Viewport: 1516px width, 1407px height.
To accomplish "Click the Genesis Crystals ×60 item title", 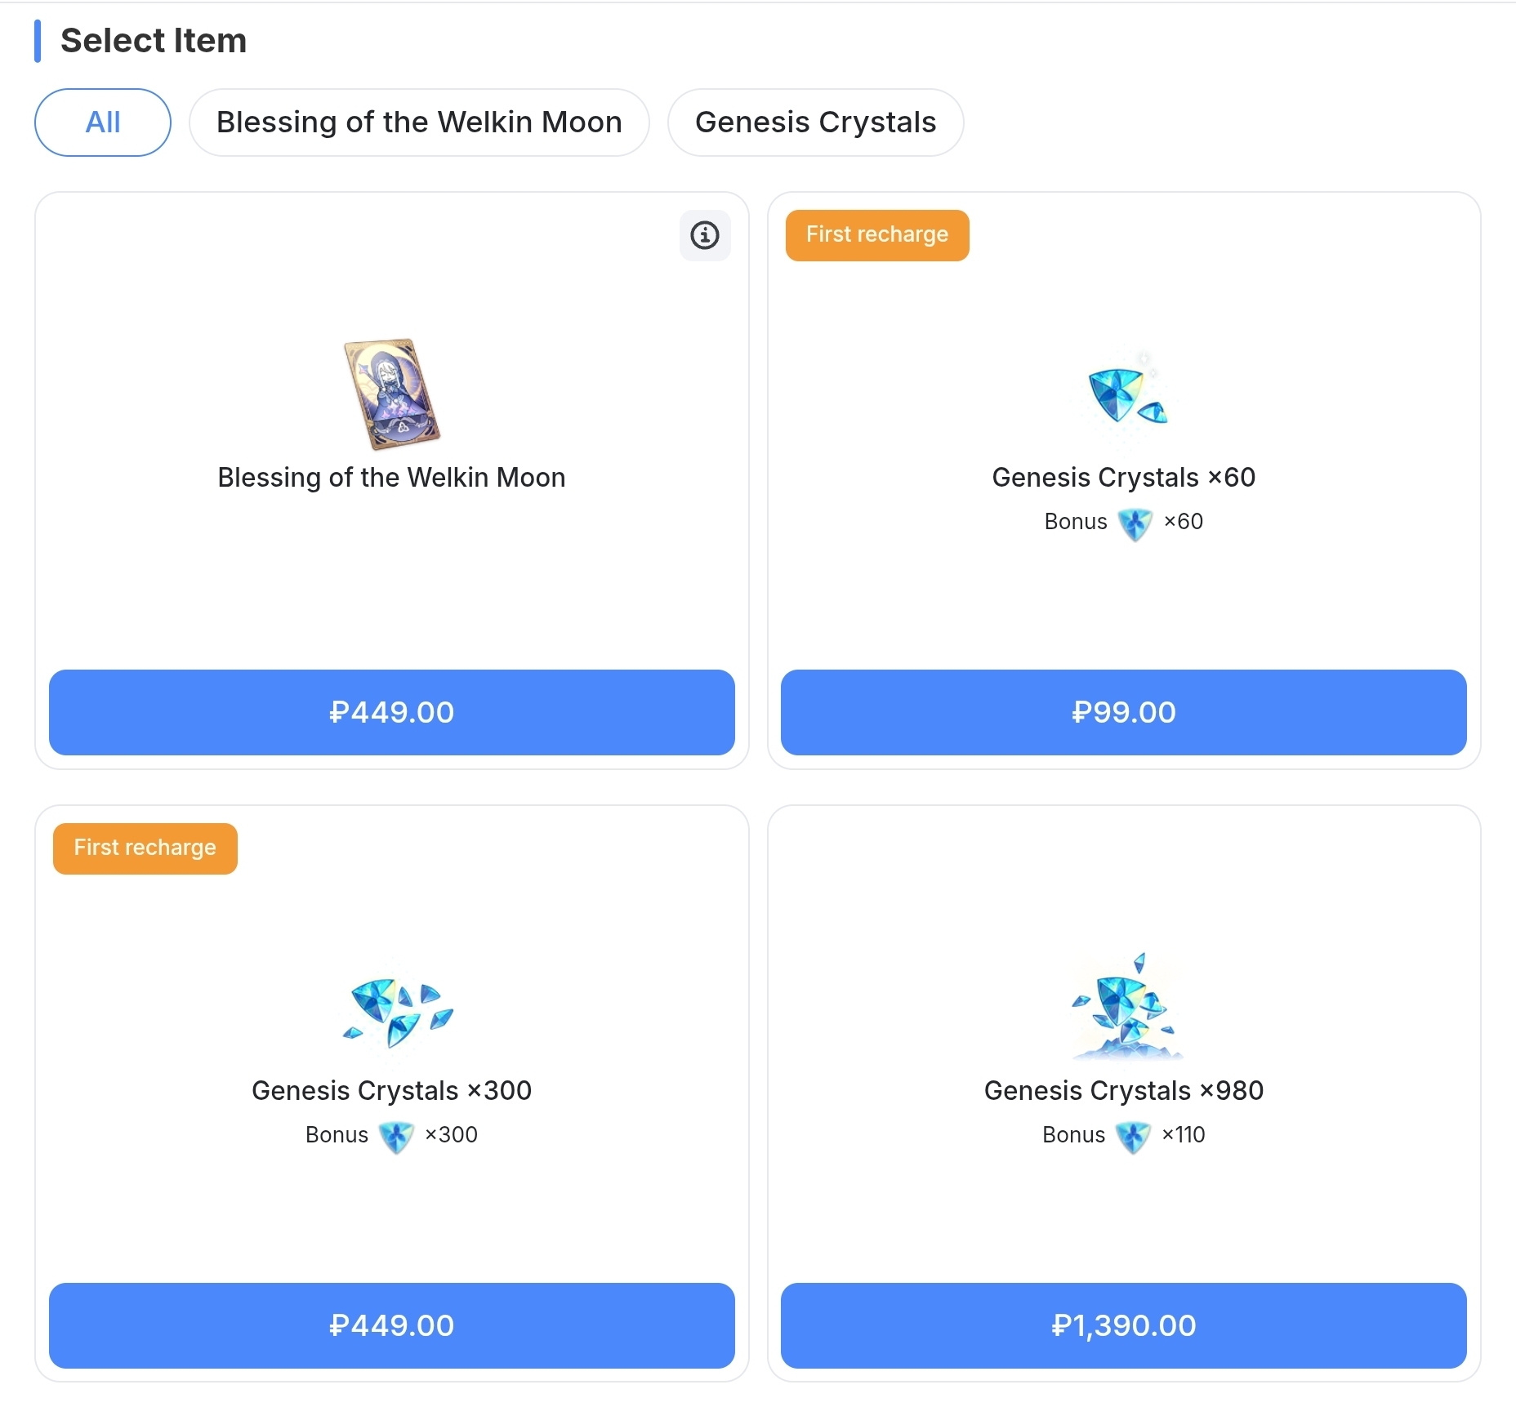I will pos(1123,478).
